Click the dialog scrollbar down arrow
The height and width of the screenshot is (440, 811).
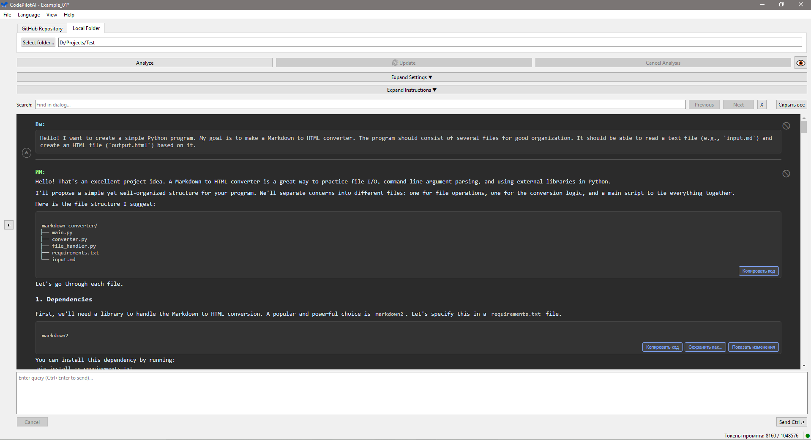(x=804, y=366)
